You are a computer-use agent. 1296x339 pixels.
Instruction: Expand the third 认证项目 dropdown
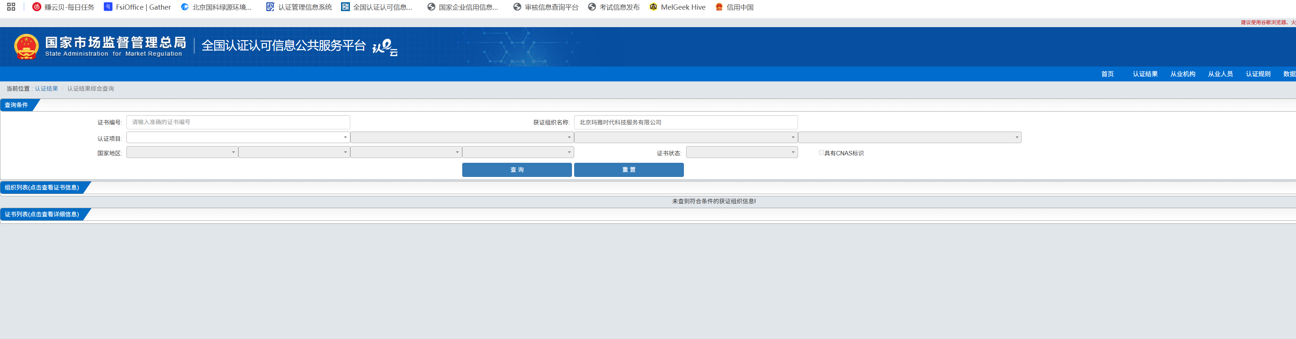[686, 137]
